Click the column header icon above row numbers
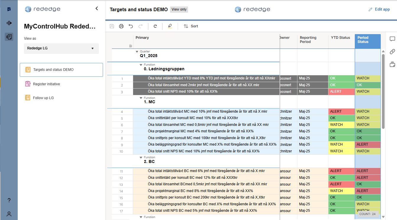 (130, 46)
